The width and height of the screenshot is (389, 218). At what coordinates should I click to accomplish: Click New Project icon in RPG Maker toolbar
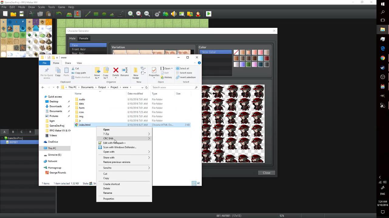(x=5, y=14)
